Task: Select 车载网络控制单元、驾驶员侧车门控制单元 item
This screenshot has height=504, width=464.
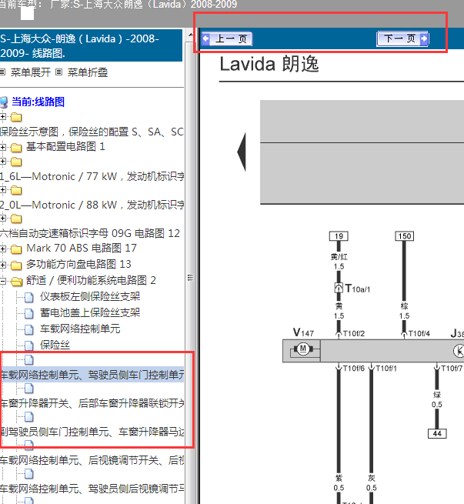Action: pos(92,375)
